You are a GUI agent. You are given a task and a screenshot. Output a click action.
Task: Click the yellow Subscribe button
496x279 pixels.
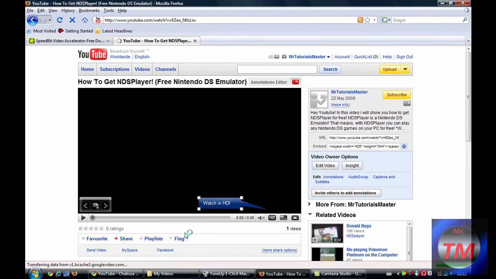[396, 95]
